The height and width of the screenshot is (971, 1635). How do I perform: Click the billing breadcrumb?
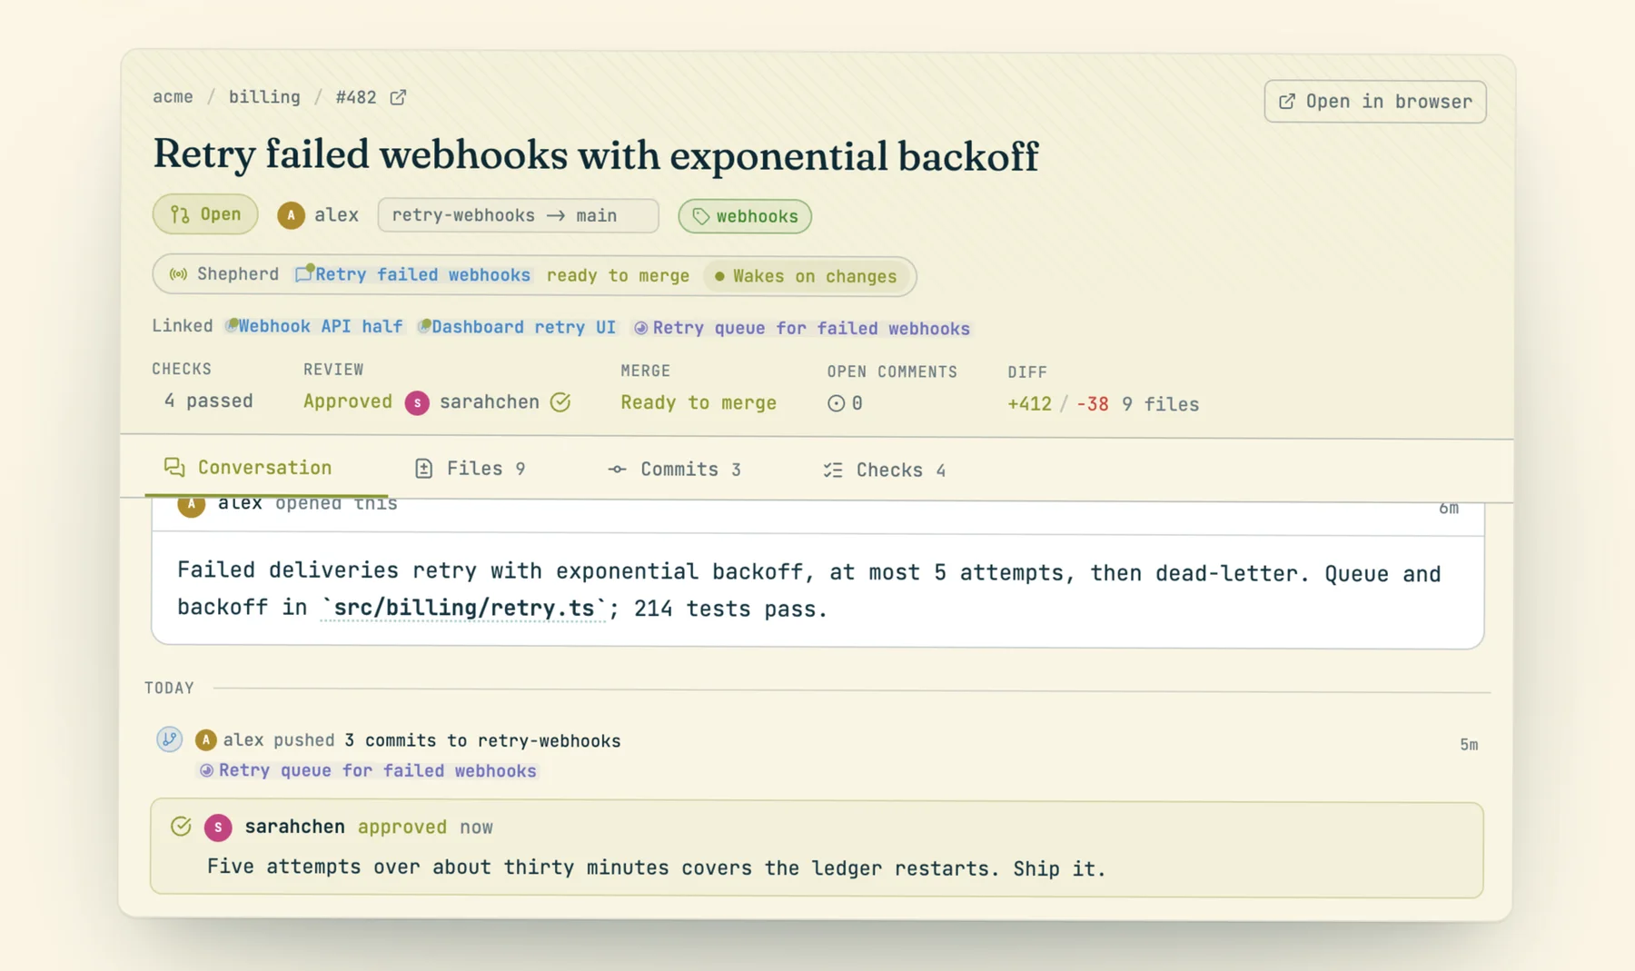[264, 96]
